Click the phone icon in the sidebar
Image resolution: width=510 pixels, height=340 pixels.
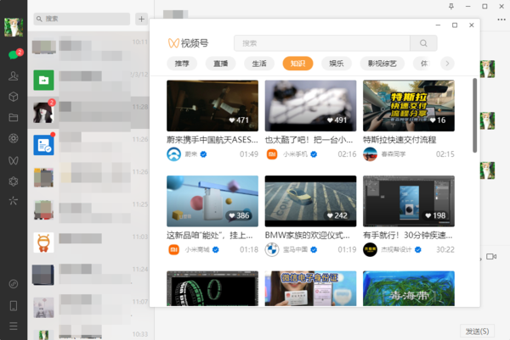point(13,304)
